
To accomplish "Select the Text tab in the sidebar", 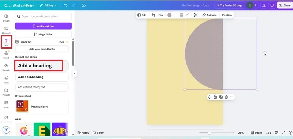I will pos(6,42).
